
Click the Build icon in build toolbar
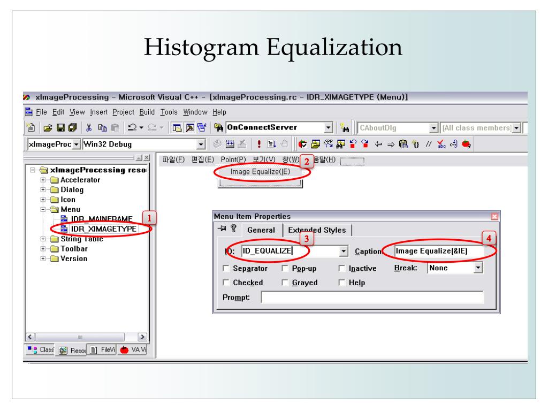pyautogui.click(x=230, y=144)
